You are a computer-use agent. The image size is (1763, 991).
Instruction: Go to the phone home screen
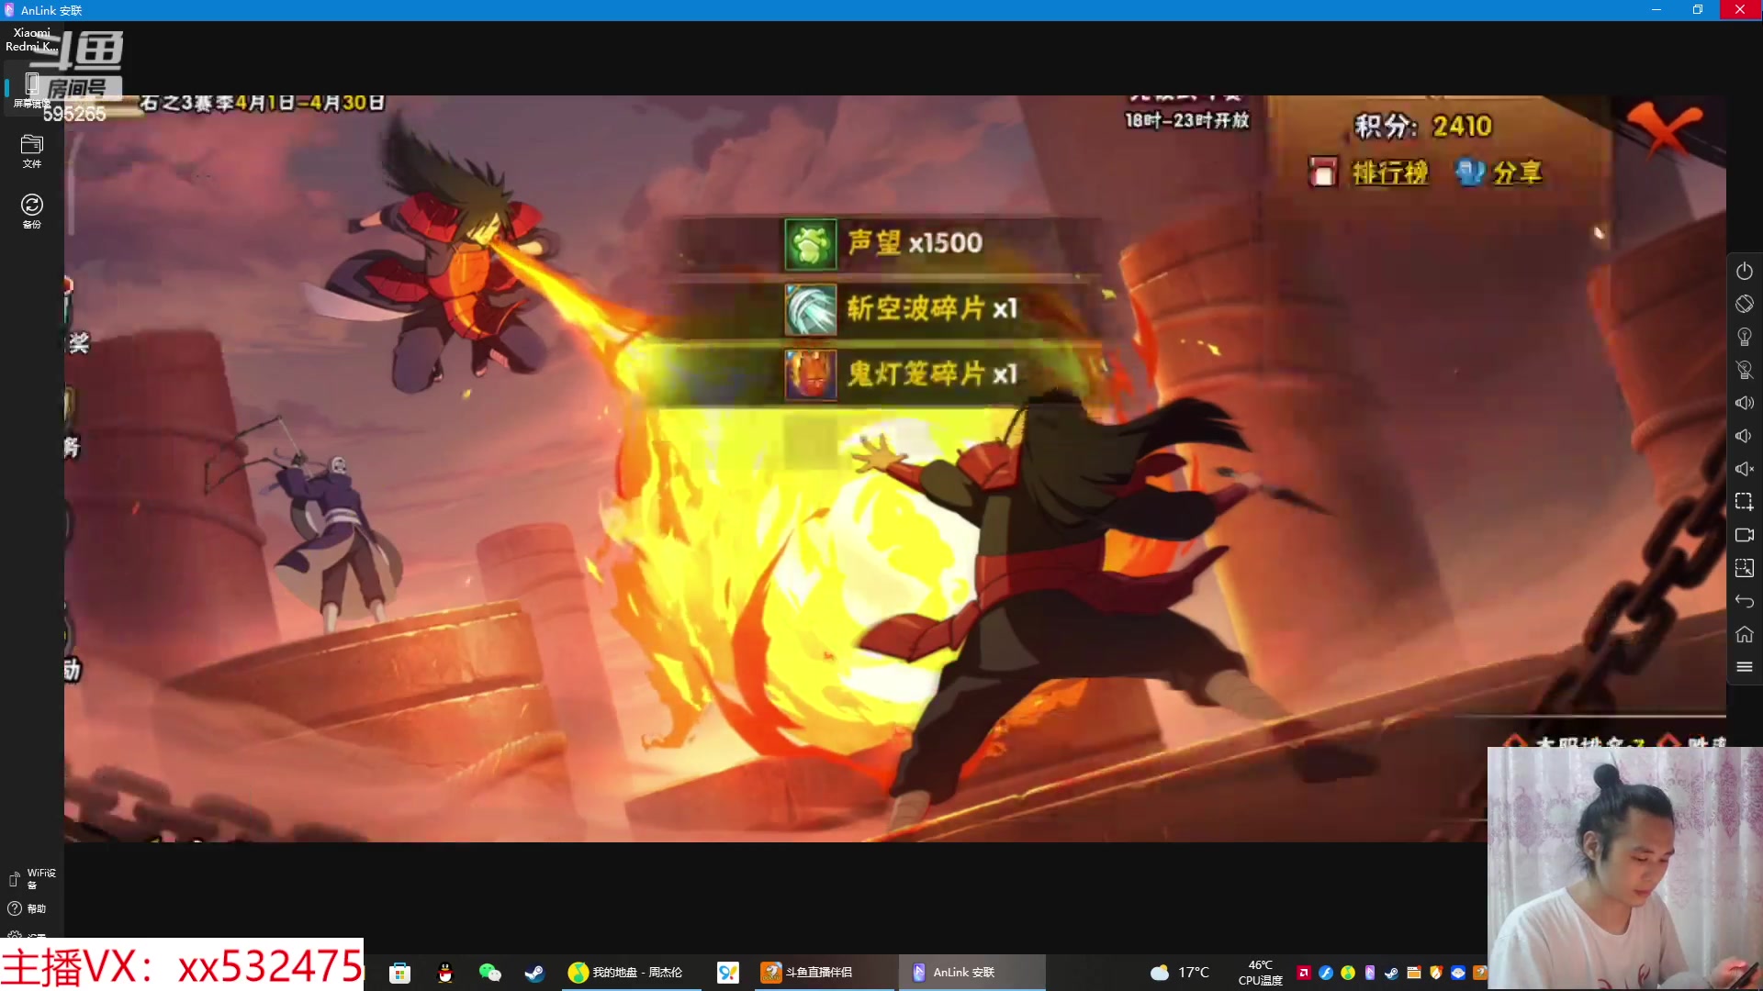pos(1744,634)
